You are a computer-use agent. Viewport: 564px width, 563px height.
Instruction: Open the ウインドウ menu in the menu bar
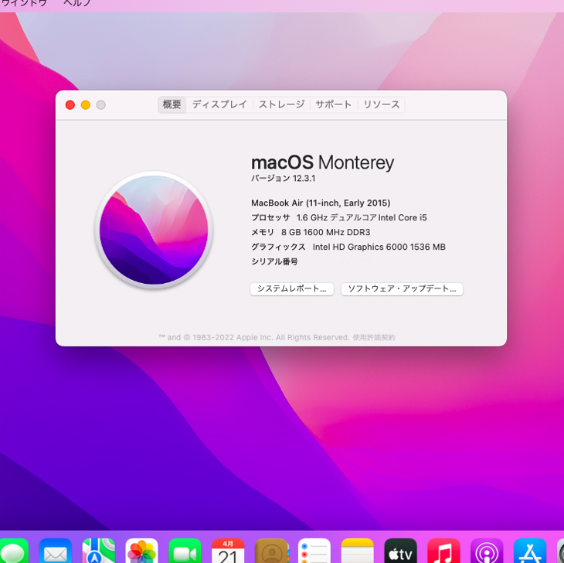(24, 4)
